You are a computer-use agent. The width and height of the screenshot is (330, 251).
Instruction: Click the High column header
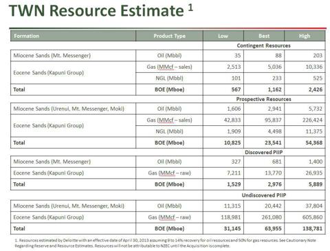coord(305,36)
